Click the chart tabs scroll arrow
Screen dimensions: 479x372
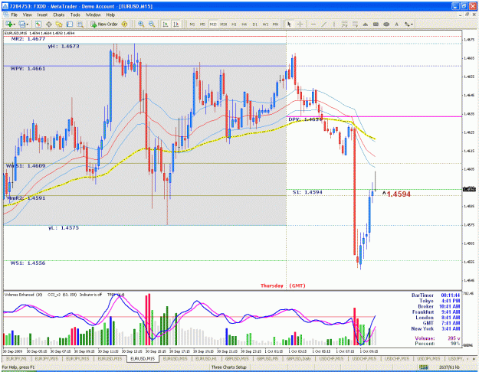[472, 359]
